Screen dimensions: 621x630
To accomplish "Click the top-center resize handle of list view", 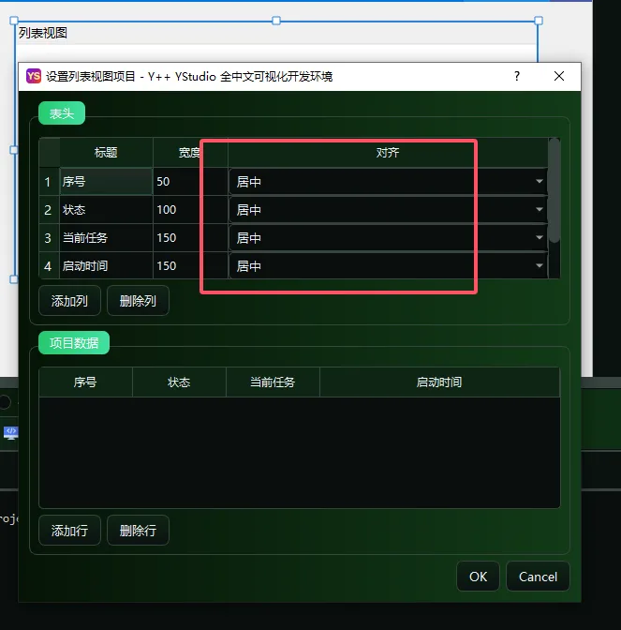I will [276, 21].
